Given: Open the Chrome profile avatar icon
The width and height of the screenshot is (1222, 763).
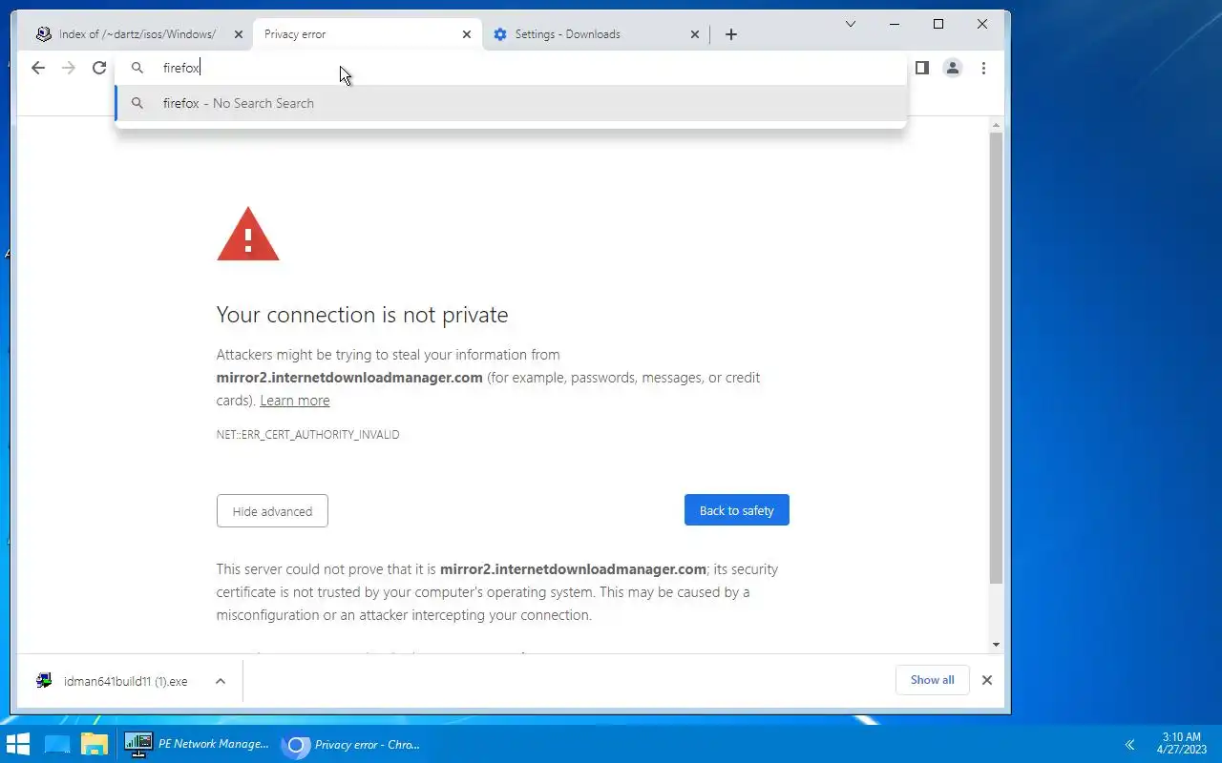Looking at the screenshot, I should pos(953,68).
